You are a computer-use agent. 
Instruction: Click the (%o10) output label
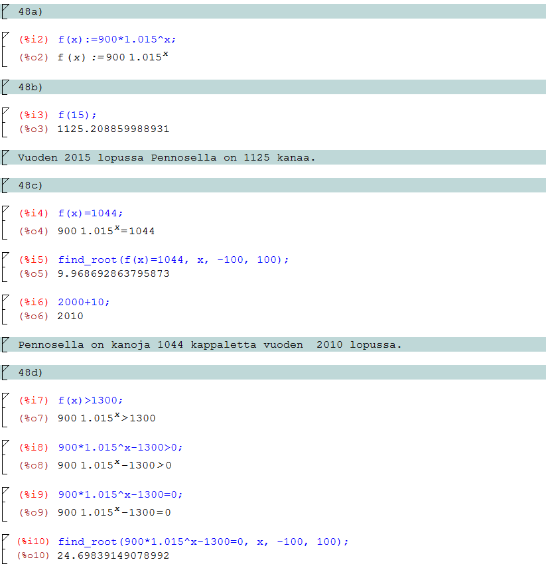(x=33, y=555)
